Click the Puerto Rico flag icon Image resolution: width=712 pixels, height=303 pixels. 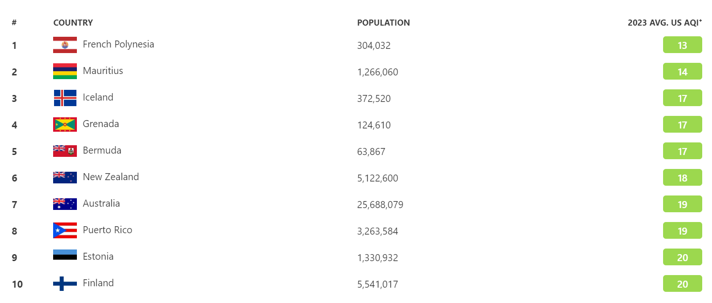65,230
